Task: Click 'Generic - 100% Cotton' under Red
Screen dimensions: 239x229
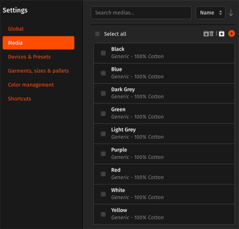Action: pyautogui.click(x=137, y=177)
